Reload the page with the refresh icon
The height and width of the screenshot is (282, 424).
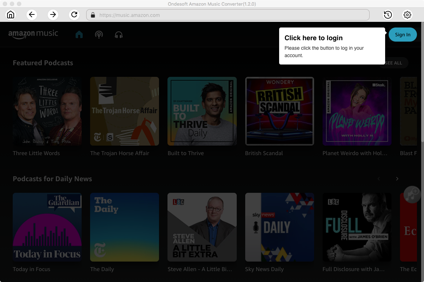click(x=74, y=15)
